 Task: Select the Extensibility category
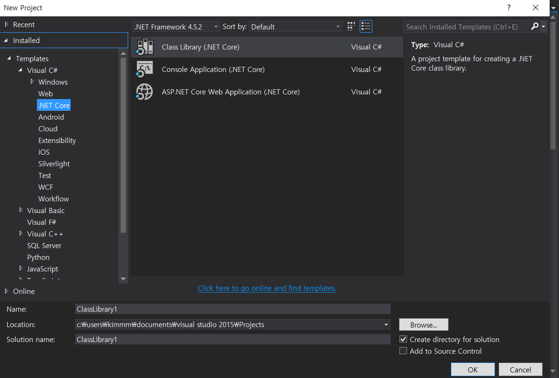tap(57, 141)
